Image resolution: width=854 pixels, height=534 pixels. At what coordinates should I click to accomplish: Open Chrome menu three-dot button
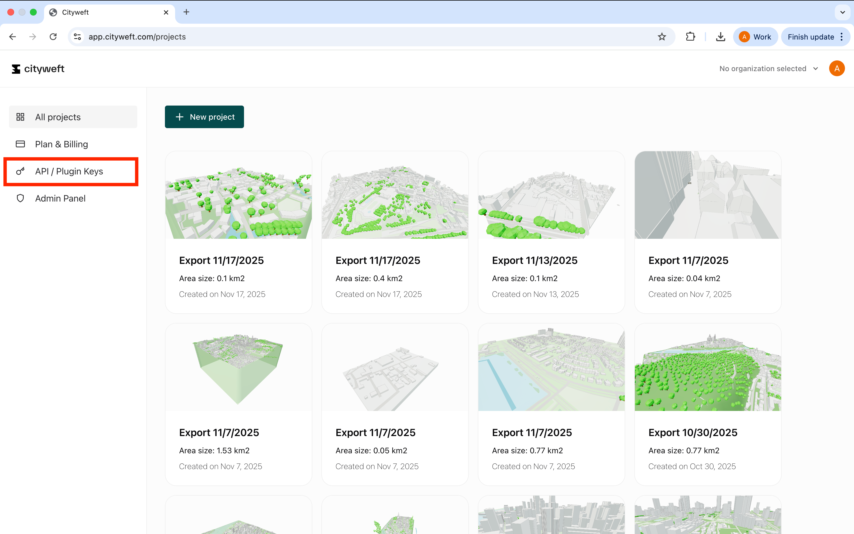click(x=842, y=37)
